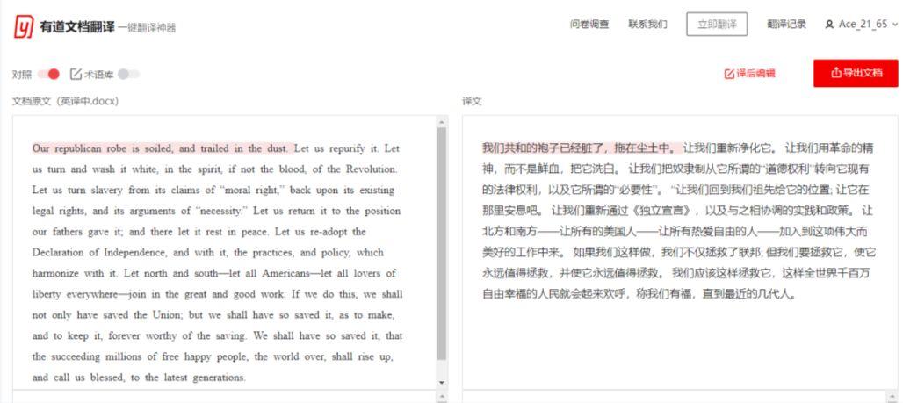Click the export icon in 导出文档 button
The image size is (903, 403).
[x=836, y=73]
